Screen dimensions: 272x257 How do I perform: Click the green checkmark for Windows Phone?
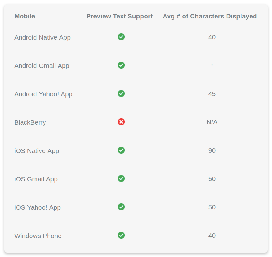coord(121,235)
